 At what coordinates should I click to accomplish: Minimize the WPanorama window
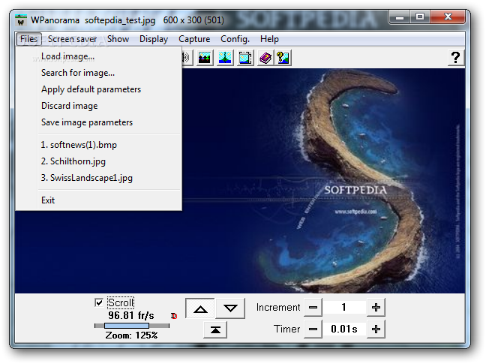[400, 17]
